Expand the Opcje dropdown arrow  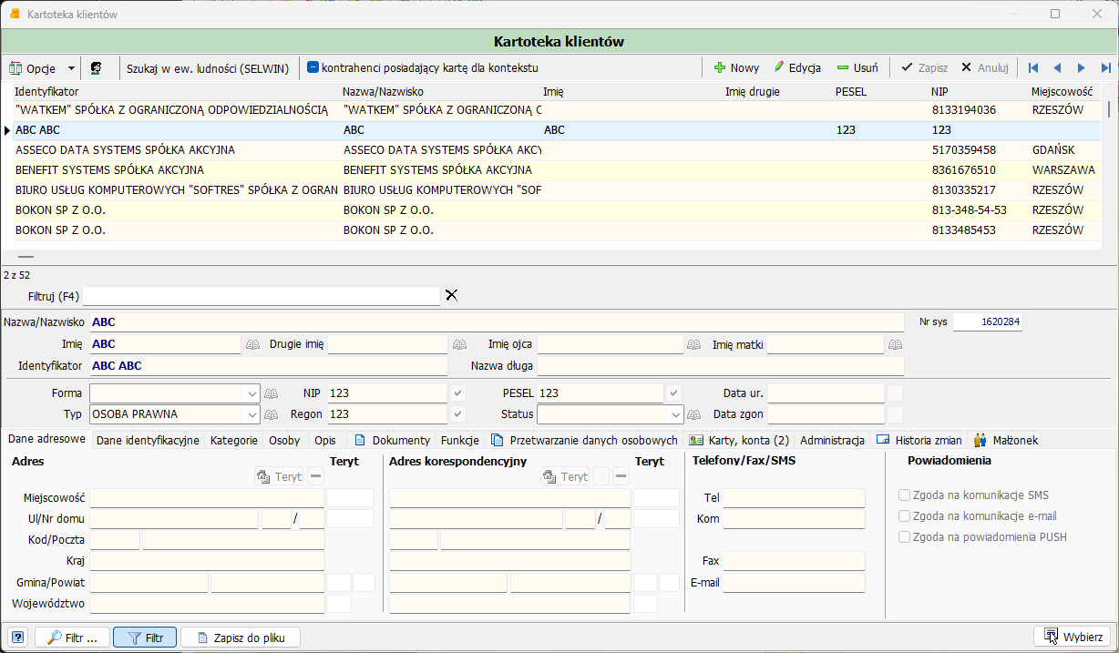[71, 68]
